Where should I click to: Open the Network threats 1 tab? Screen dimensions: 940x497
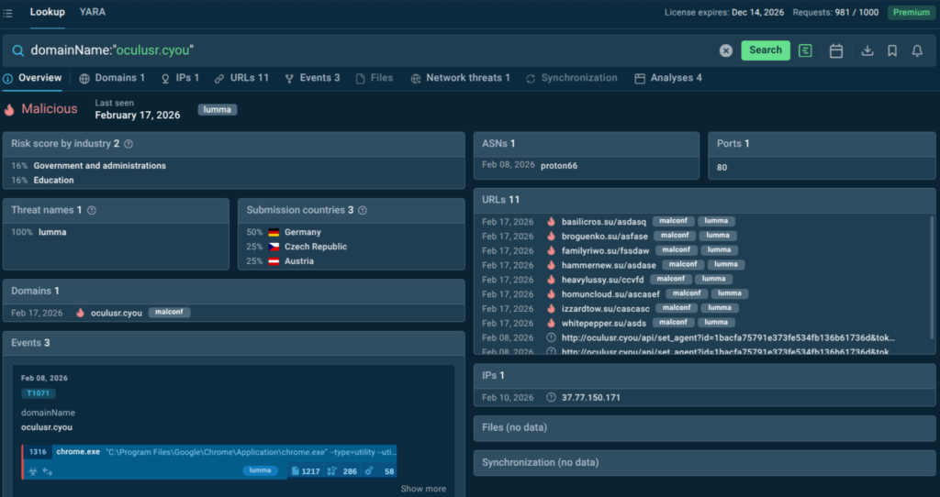click(461, 78)
